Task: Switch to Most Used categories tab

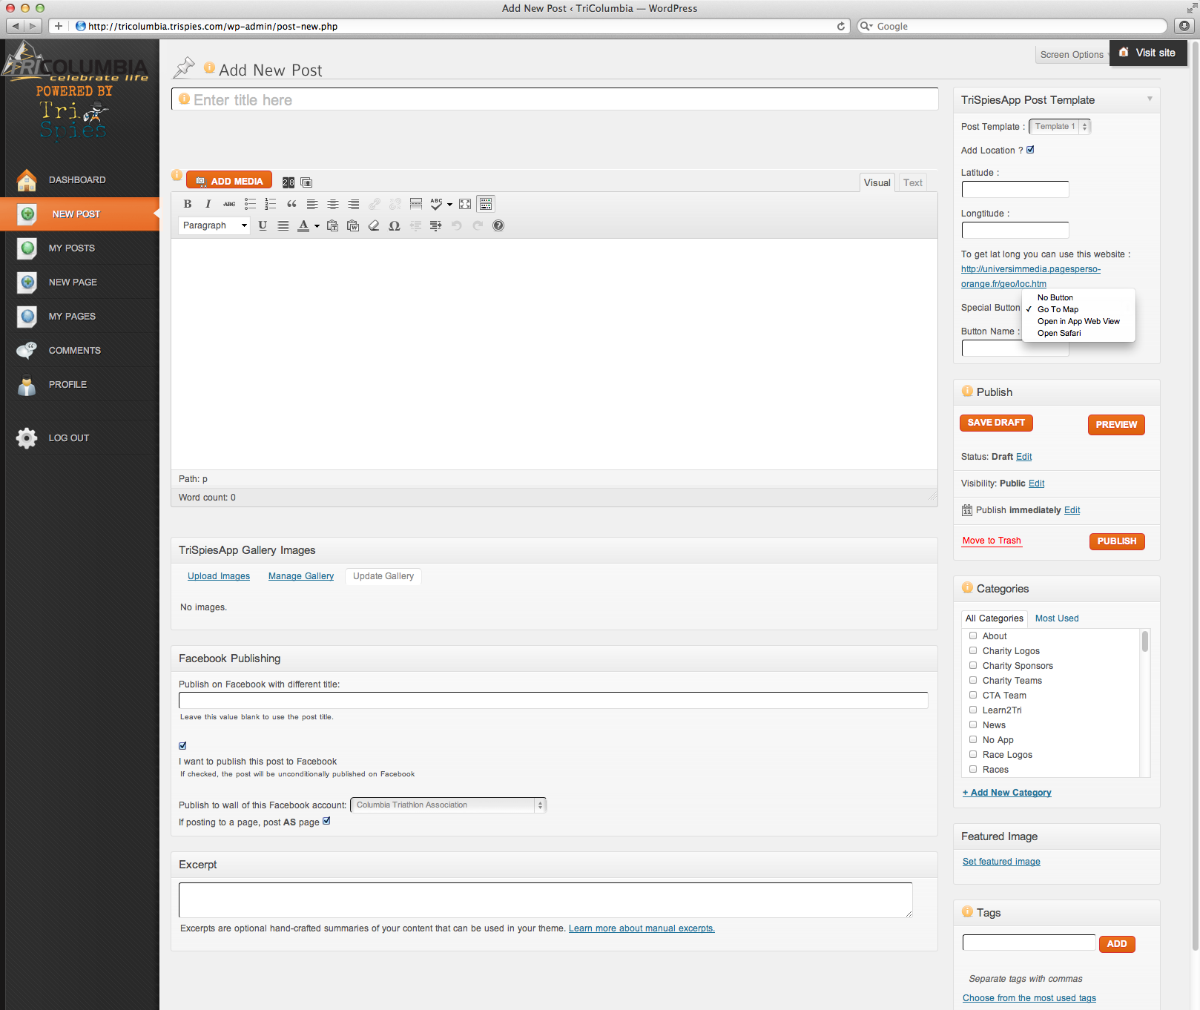Action: (x=1057, y=618)
